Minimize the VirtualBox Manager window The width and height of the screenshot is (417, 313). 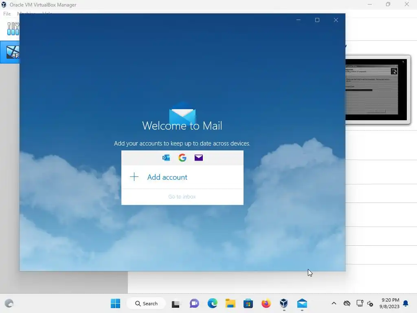(x=370, y=4)
